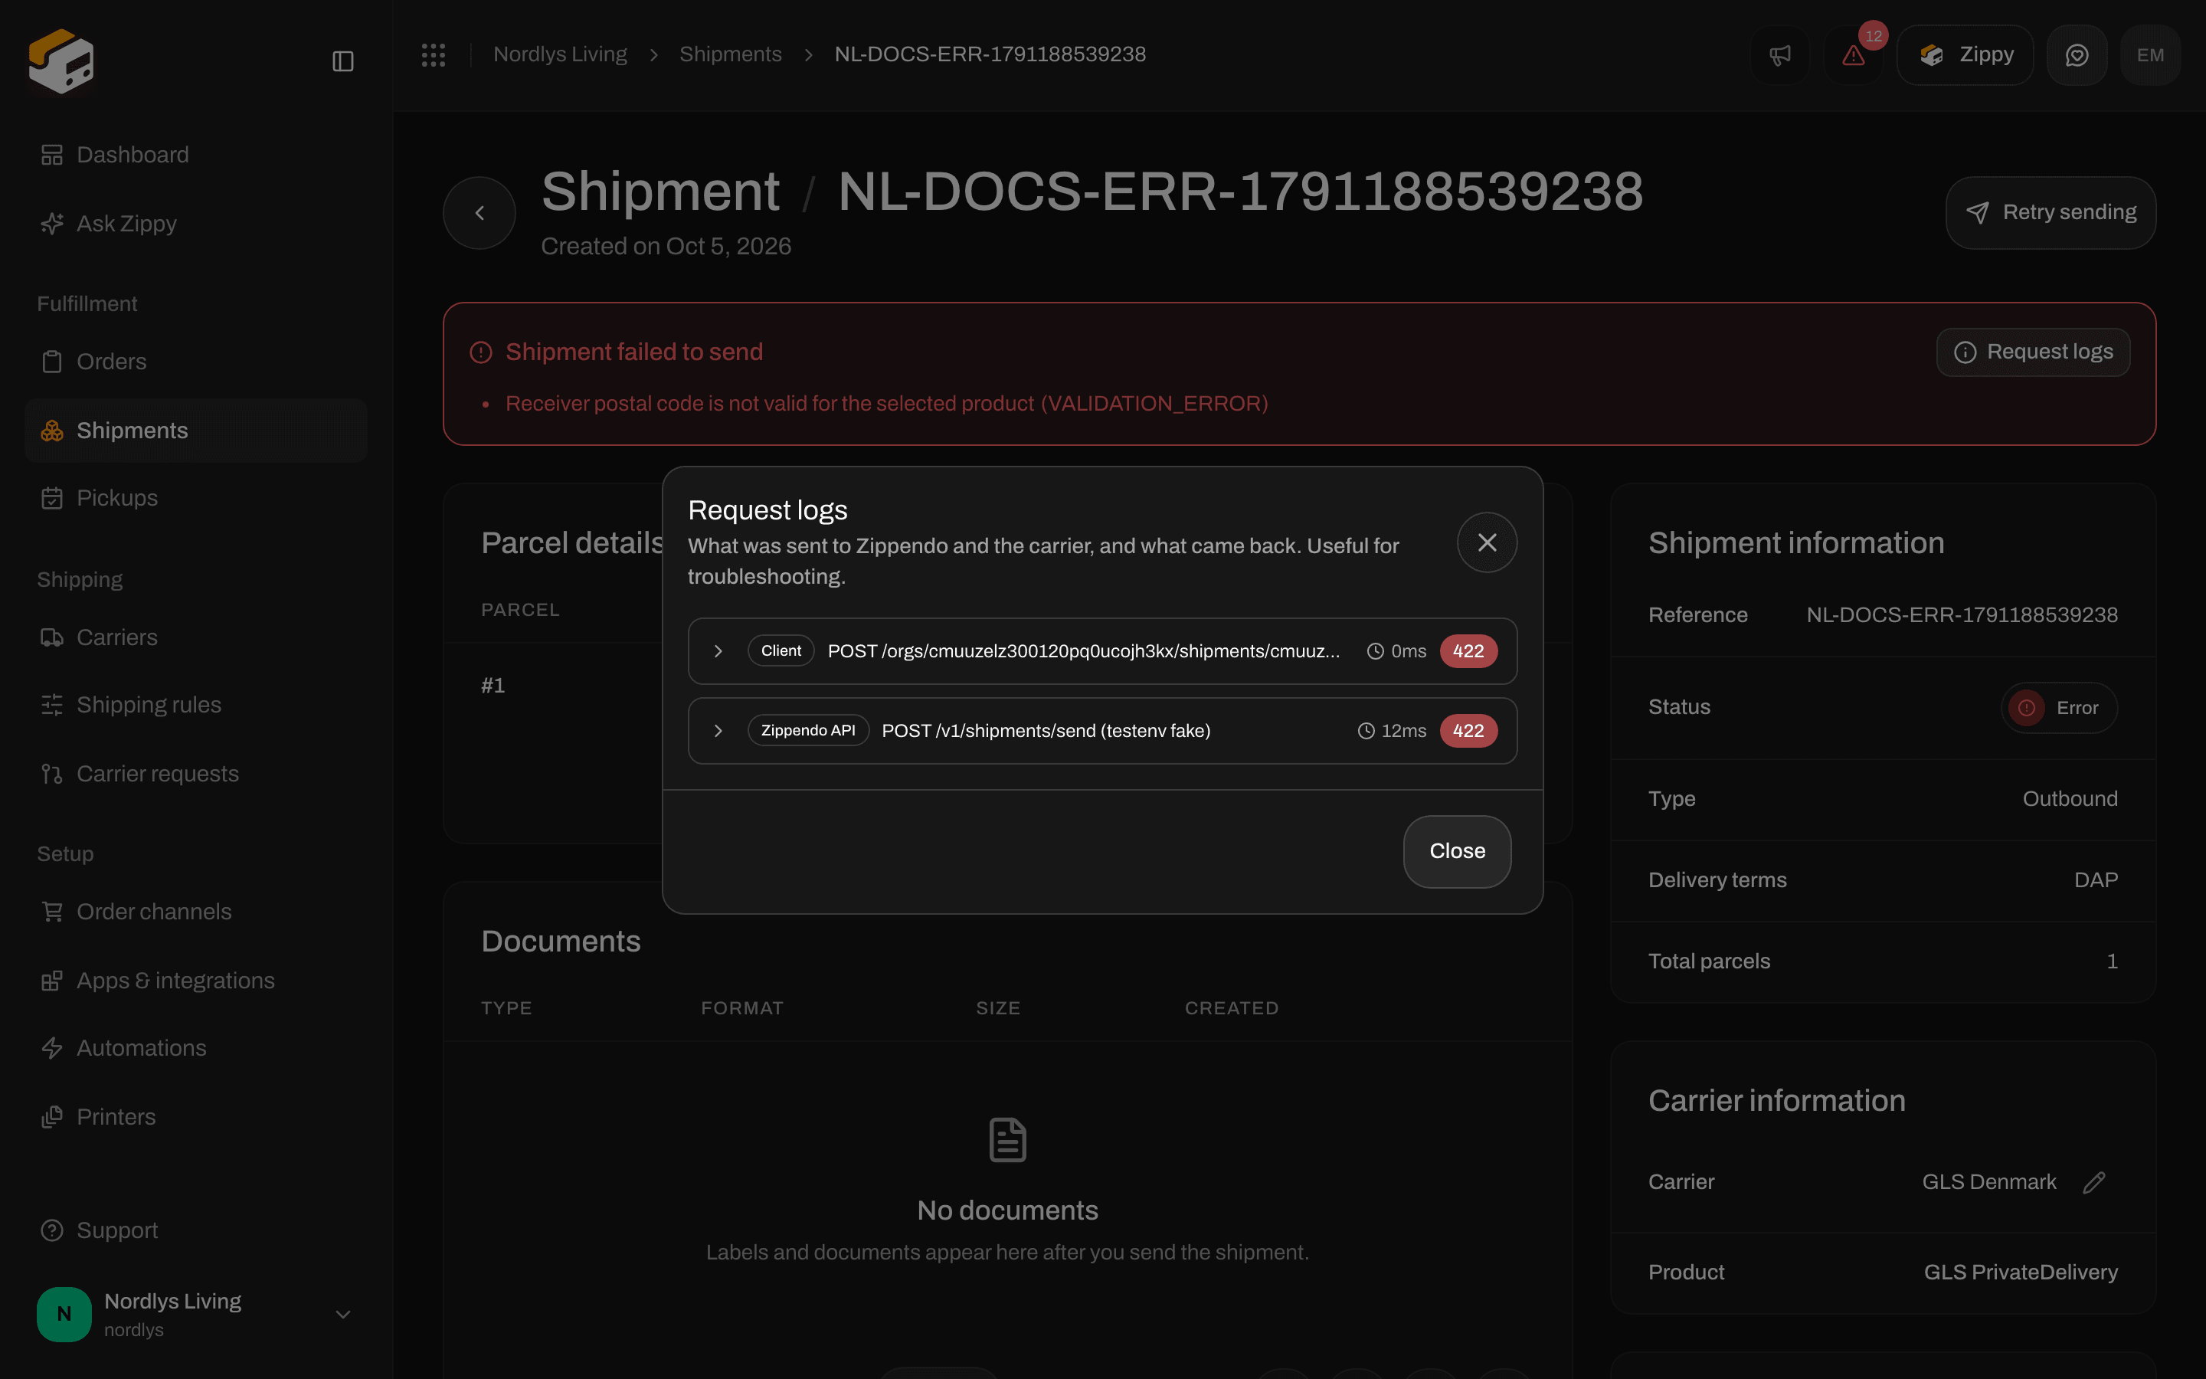Image resolution: width=2206 pixels, height=1379 pixels.
Task: Click Request logs button in error banner
Action: point(2033,352)
